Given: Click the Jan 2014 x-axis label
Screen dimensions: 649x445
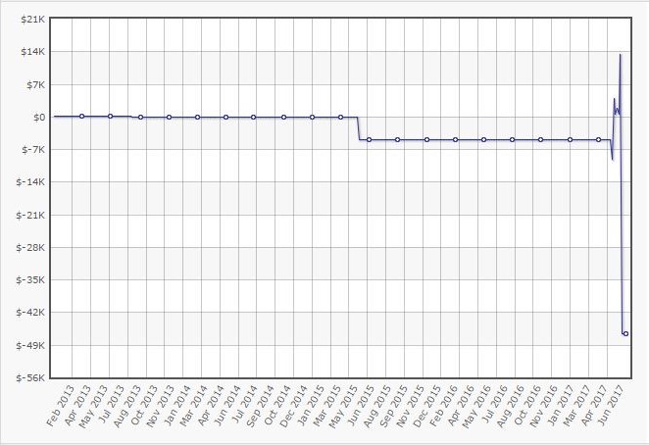Looking at the screenshot, I should tap(178, 406).
